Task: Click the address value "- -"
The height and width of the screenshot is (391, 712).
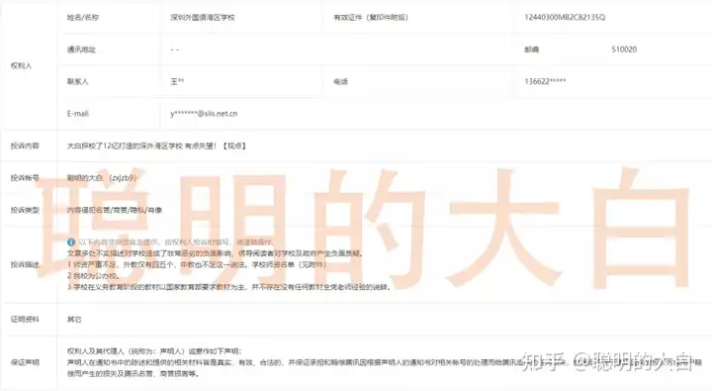Action: tap(175, 49)
